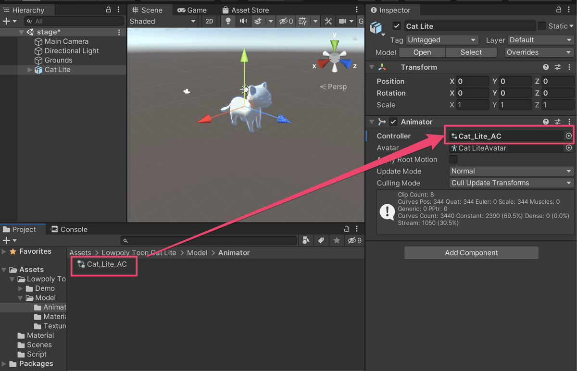Click the Model breadcrumb
The height and width of the screenshot is (371, 577).
pyautogui.click(x=197, y=253)
